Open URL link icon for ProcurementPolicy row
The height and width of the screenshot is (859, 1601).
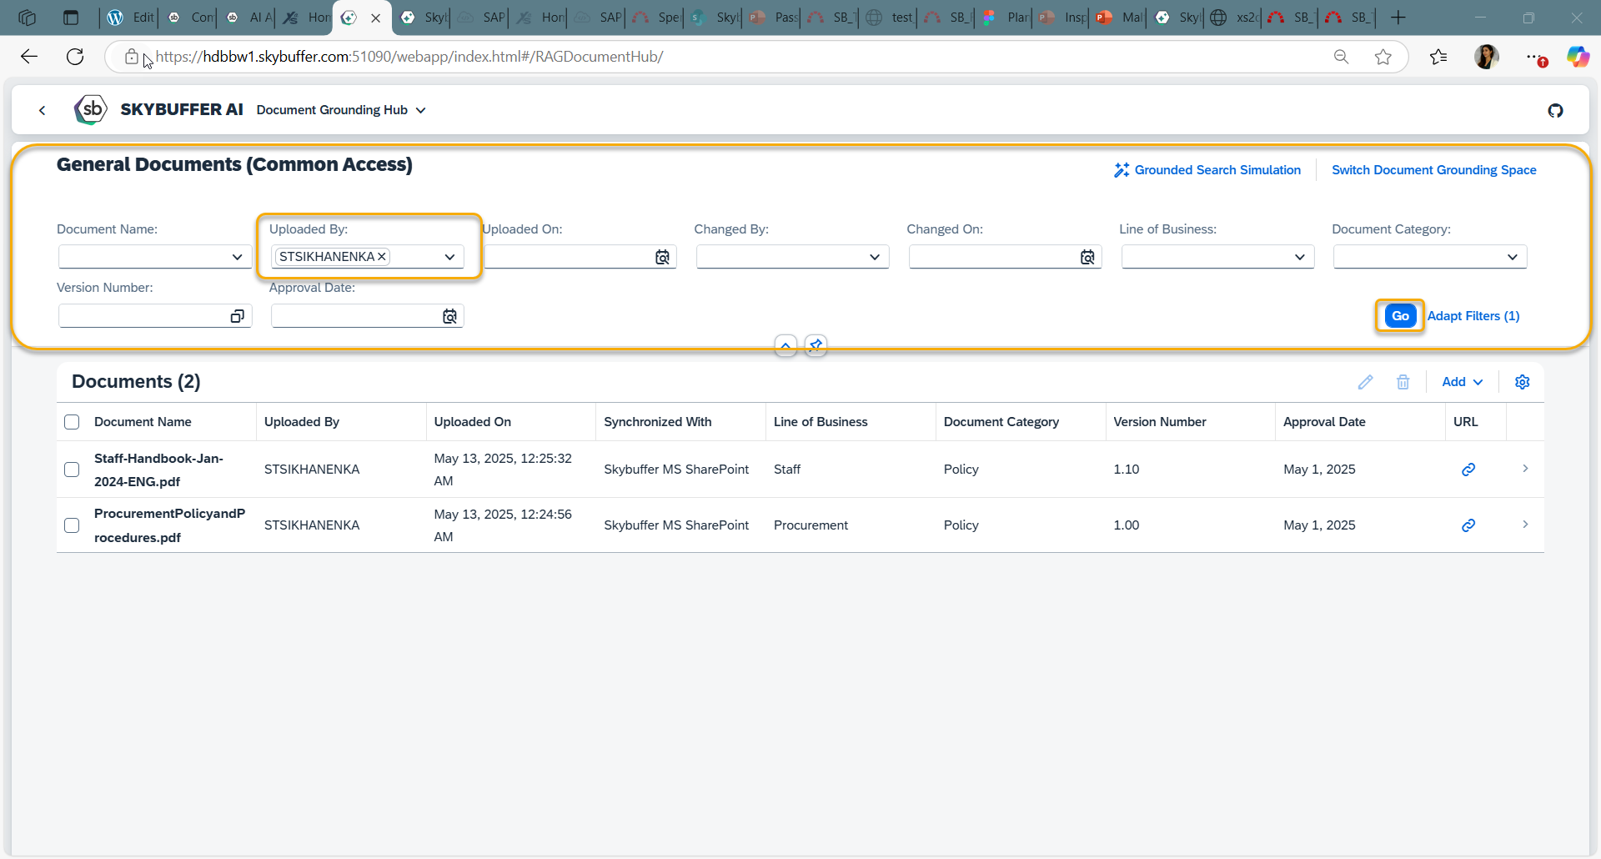[x=1468, y=525]
